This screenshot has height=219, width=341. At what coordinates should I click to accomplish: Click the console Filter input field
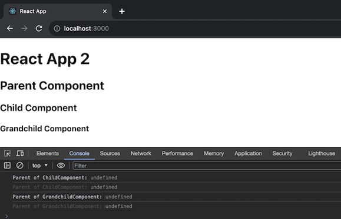point(207,166)
